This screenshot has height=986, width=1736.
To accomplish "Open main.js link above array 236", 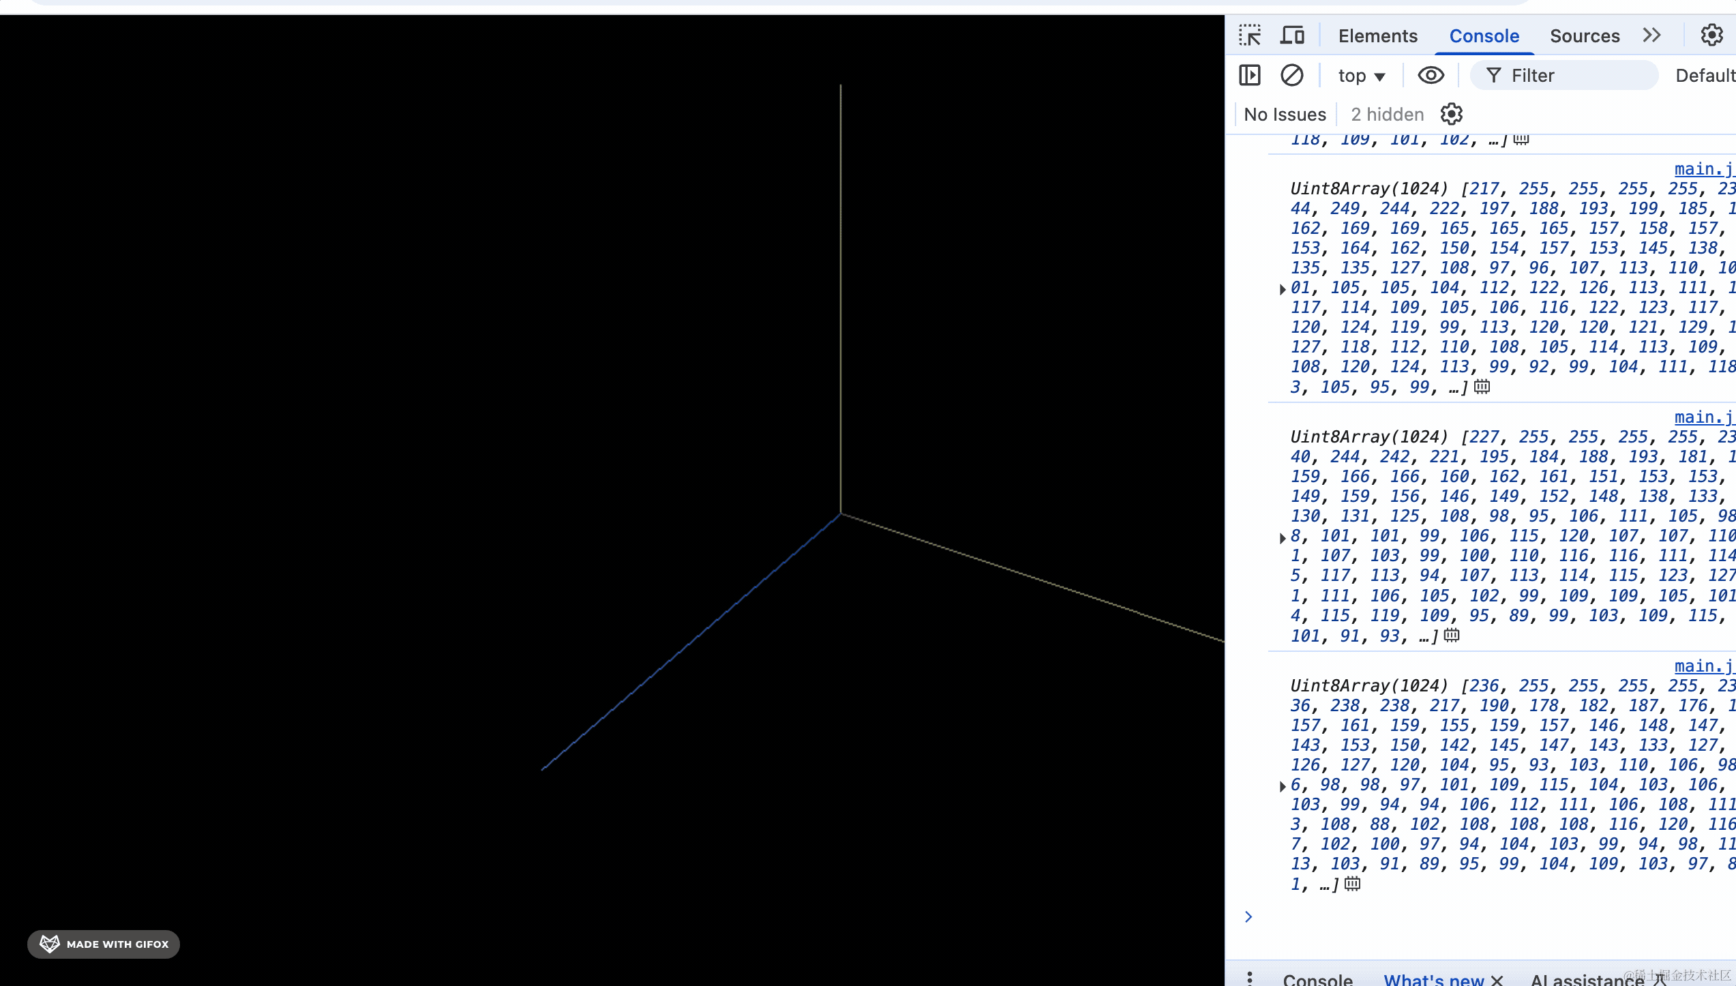I will (1705, 666).
